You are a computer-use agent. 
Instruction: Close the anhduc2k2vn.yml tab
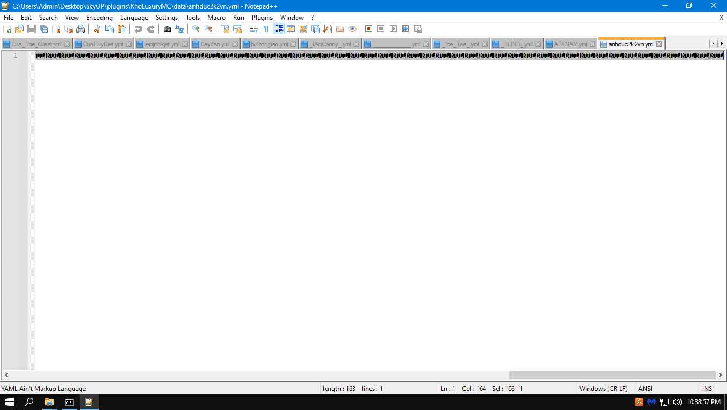tap(659, 44)
